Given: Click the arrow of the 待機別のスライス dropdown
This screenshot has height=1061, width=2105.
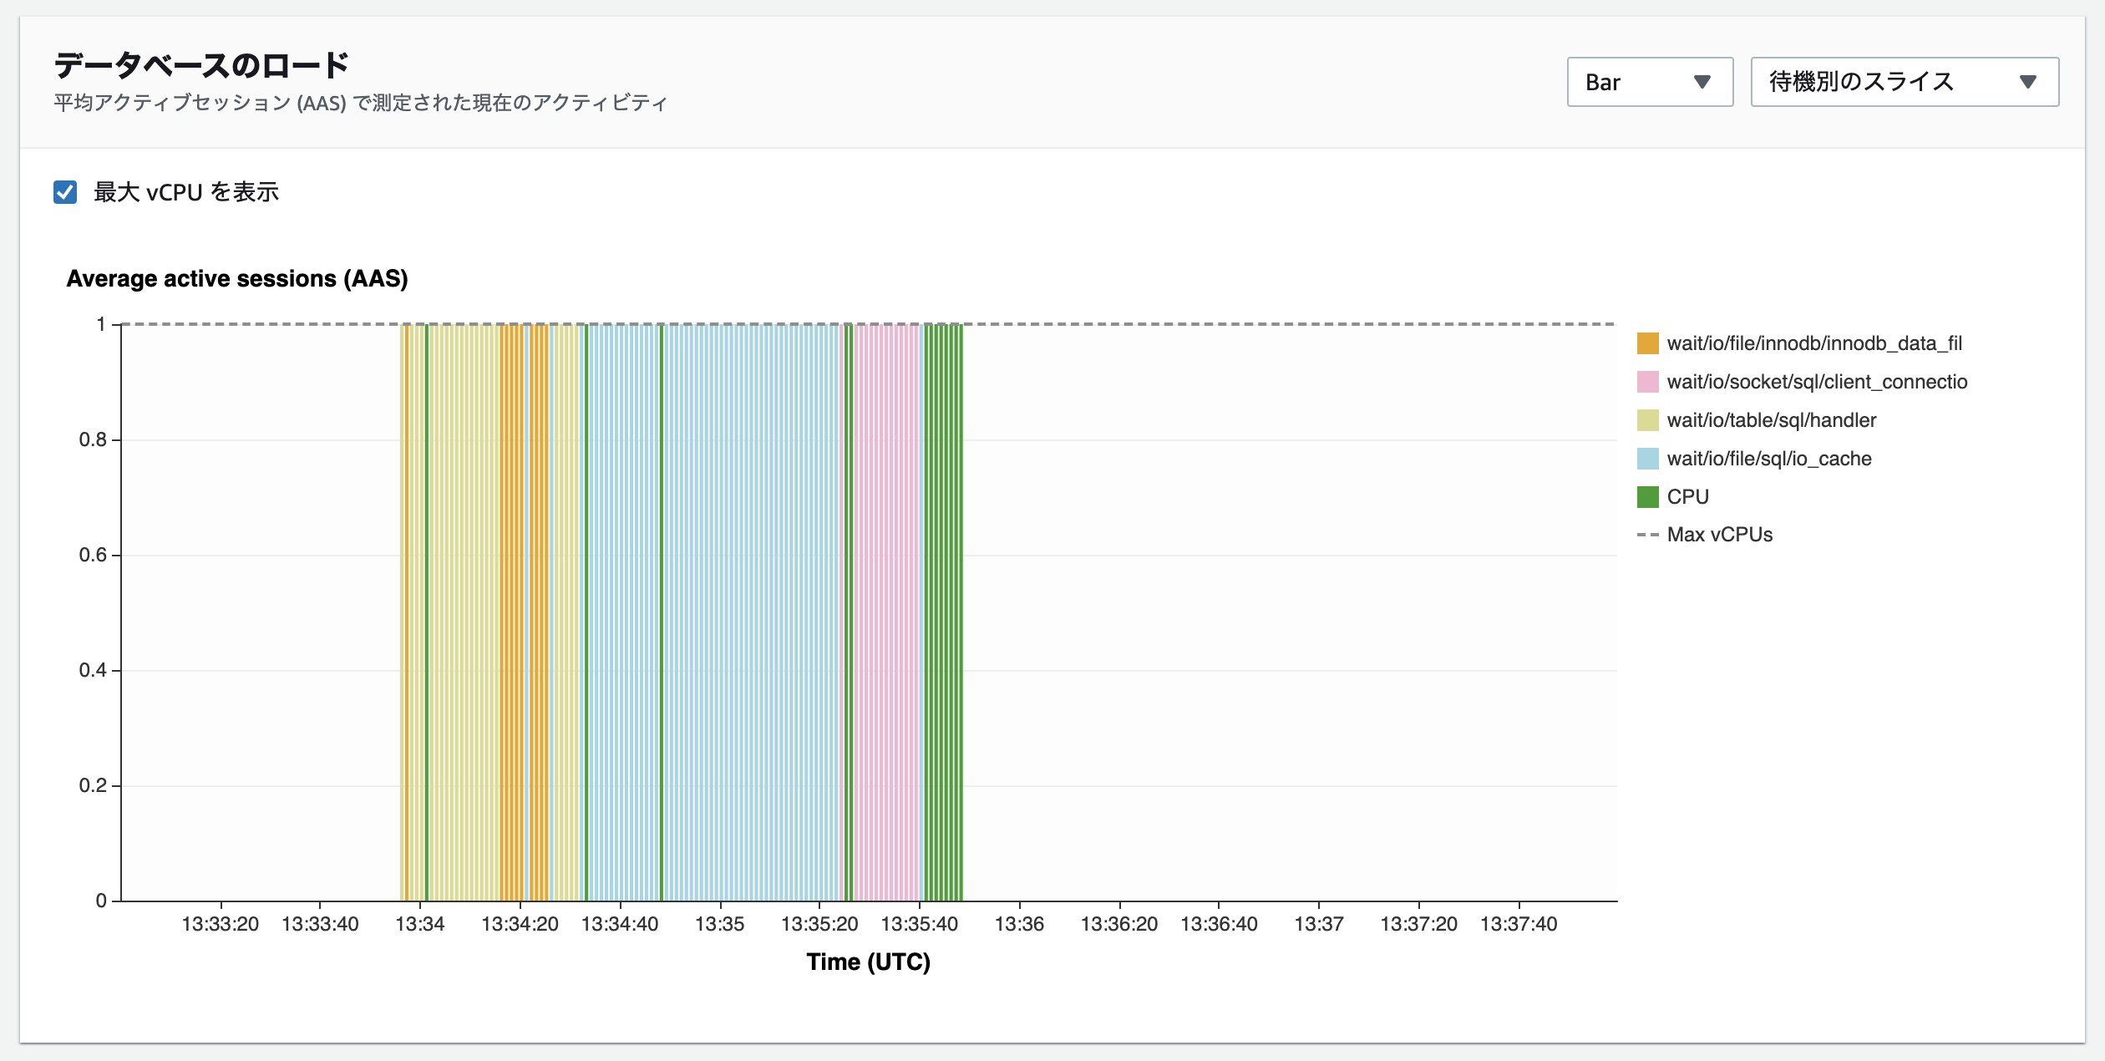Looking at the screenshot, I should coord(2027,82).
